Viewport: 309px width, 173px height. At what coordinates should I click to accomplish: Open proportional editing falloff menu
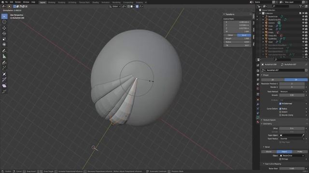(x=141, y=6)
